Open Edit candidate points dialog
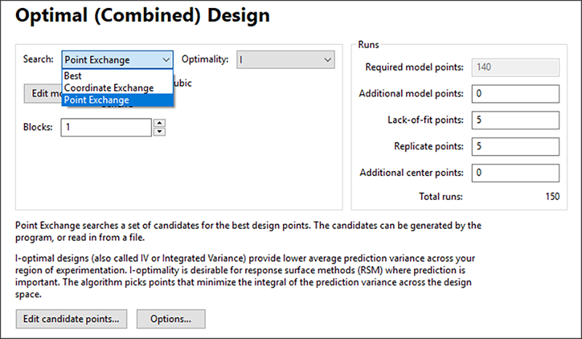The image size is (582, 339). (x=72, y=319)
